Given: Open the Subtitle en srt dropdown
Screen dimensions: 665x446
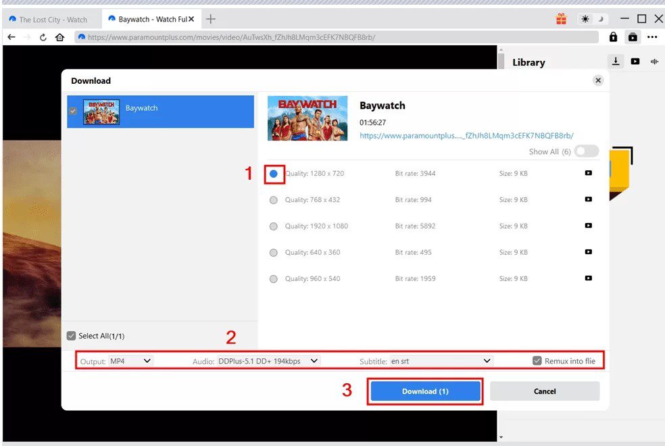Looking at the screenshot, I should click(441, 361).
